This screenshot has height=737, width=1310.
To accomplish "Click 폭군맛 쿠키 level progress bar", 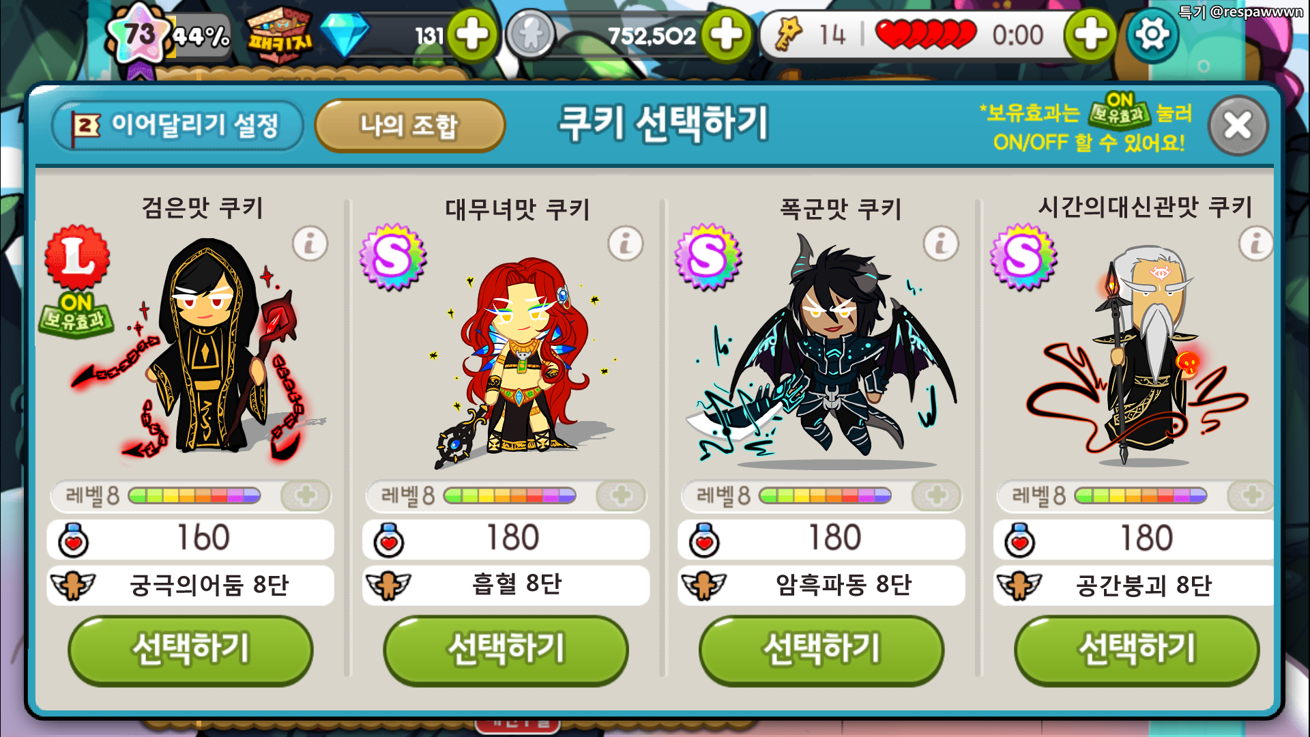I will click(825, 495).
